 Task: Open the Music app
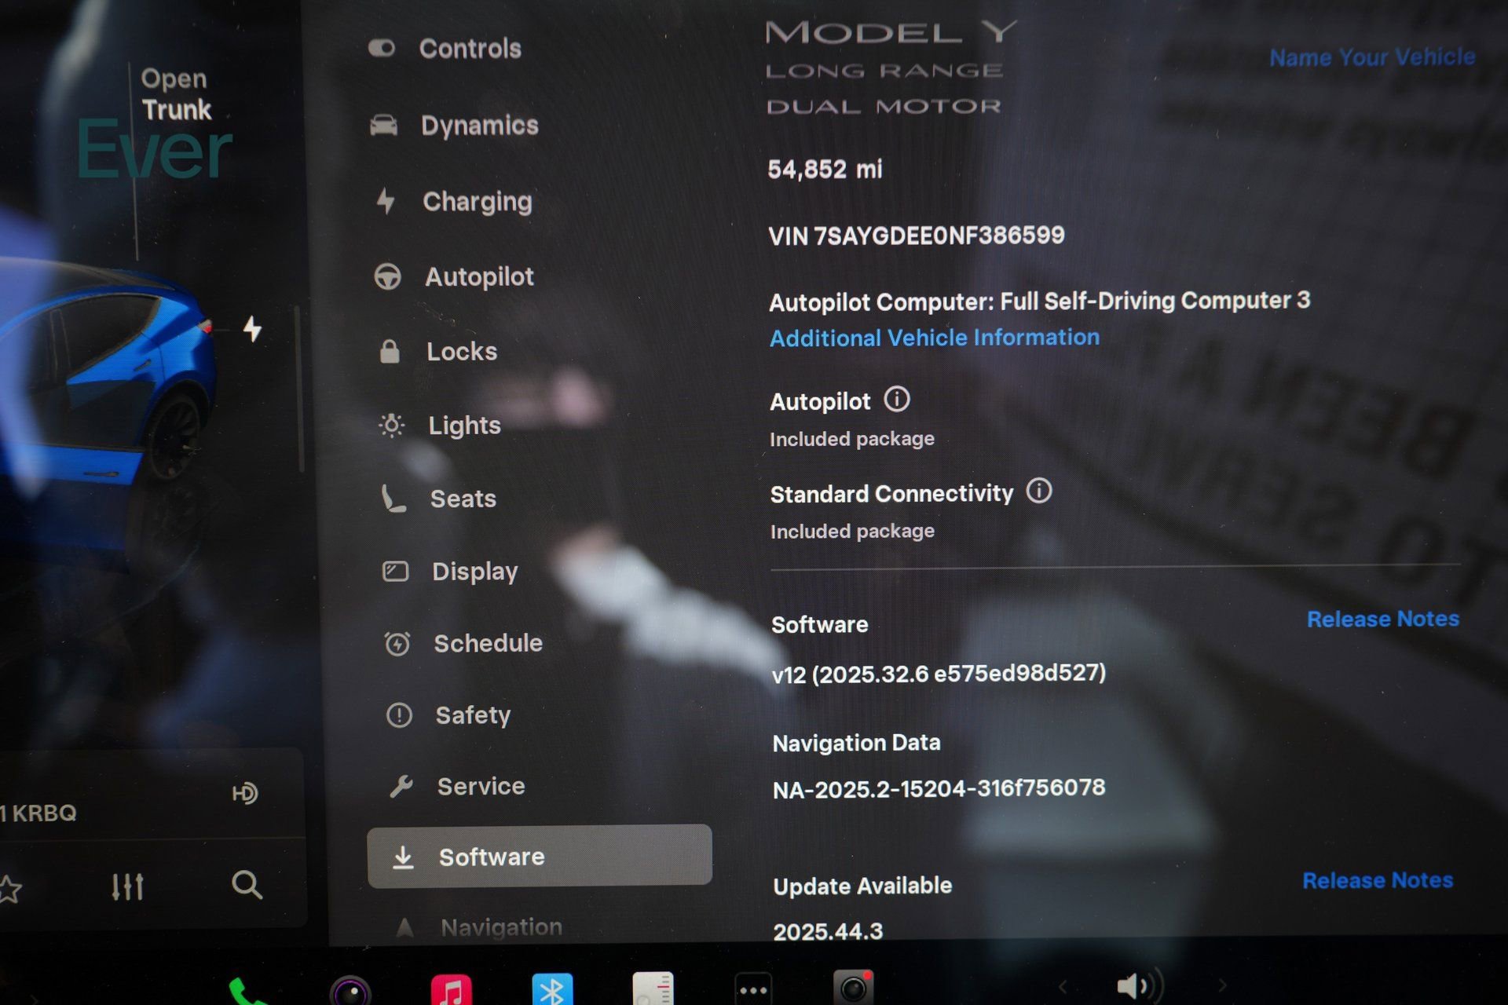pyautogui.click(x=451, y=989)
